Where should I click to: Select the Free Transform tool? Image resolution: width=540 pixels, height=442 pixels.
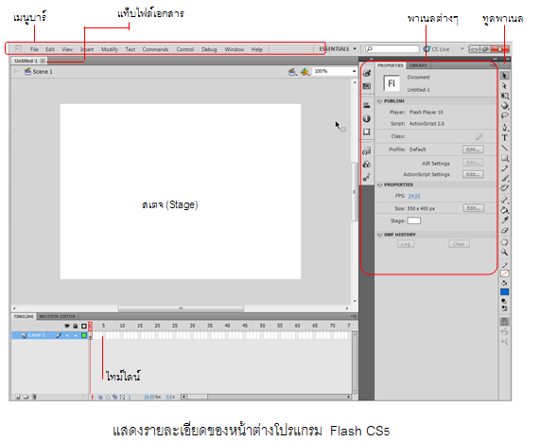tap(504, 96)
